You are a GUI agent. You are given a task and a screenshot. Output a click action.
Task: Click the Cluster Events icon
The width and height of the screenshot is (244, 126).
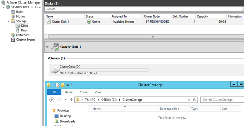(13, 40)
